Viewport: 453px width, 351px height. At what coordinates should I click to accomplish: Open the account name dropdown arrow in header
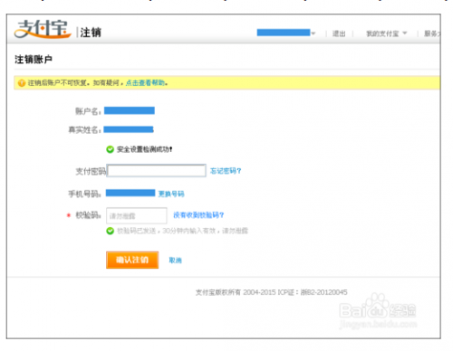[x=313, y=33]
